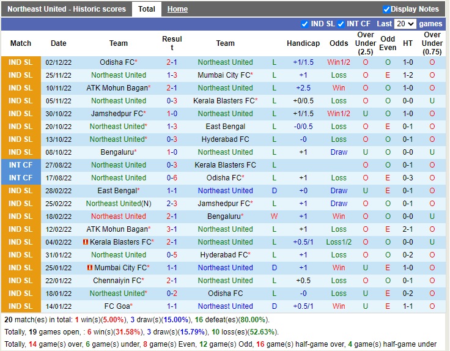450x351 pixels.
Task: Open Kerala Blasters FC on 27/08/22 row
Action: [x=225, y=165]
